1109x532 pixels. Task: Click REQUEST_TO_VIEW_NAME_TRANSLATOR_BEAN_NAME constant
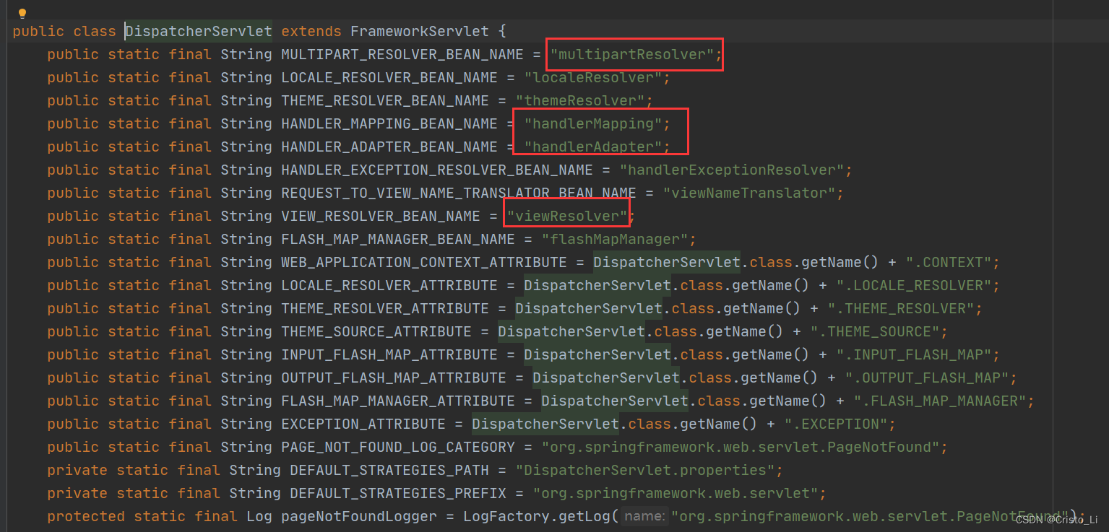click(459, 193)
